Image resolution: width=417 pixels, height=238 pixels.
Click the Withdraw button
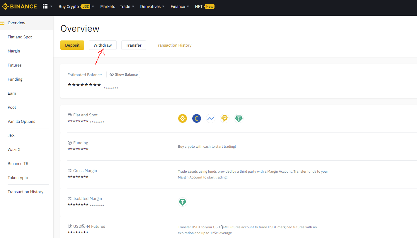click(103, 45)
